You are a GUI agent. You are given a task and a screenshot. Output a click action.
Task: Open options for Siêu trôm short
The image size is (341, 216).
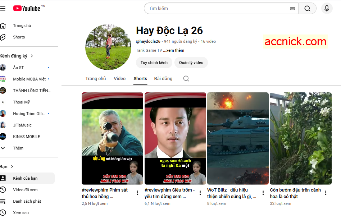click(200, 193)
